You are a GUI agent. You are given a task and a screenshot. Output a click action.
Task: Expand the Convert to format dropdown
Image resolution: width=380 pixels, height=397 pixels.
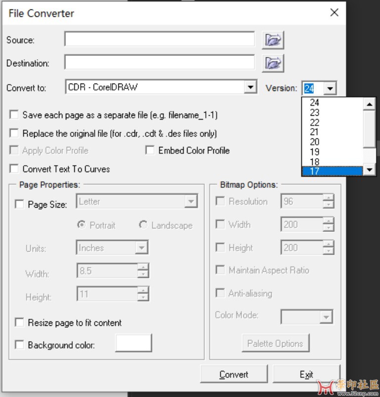pyautogui.click(x=250, y=87)
